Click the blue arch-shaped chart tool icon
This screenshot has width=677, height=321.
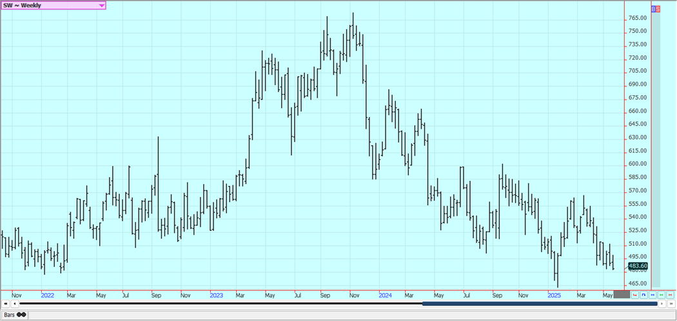pos(643,295)
